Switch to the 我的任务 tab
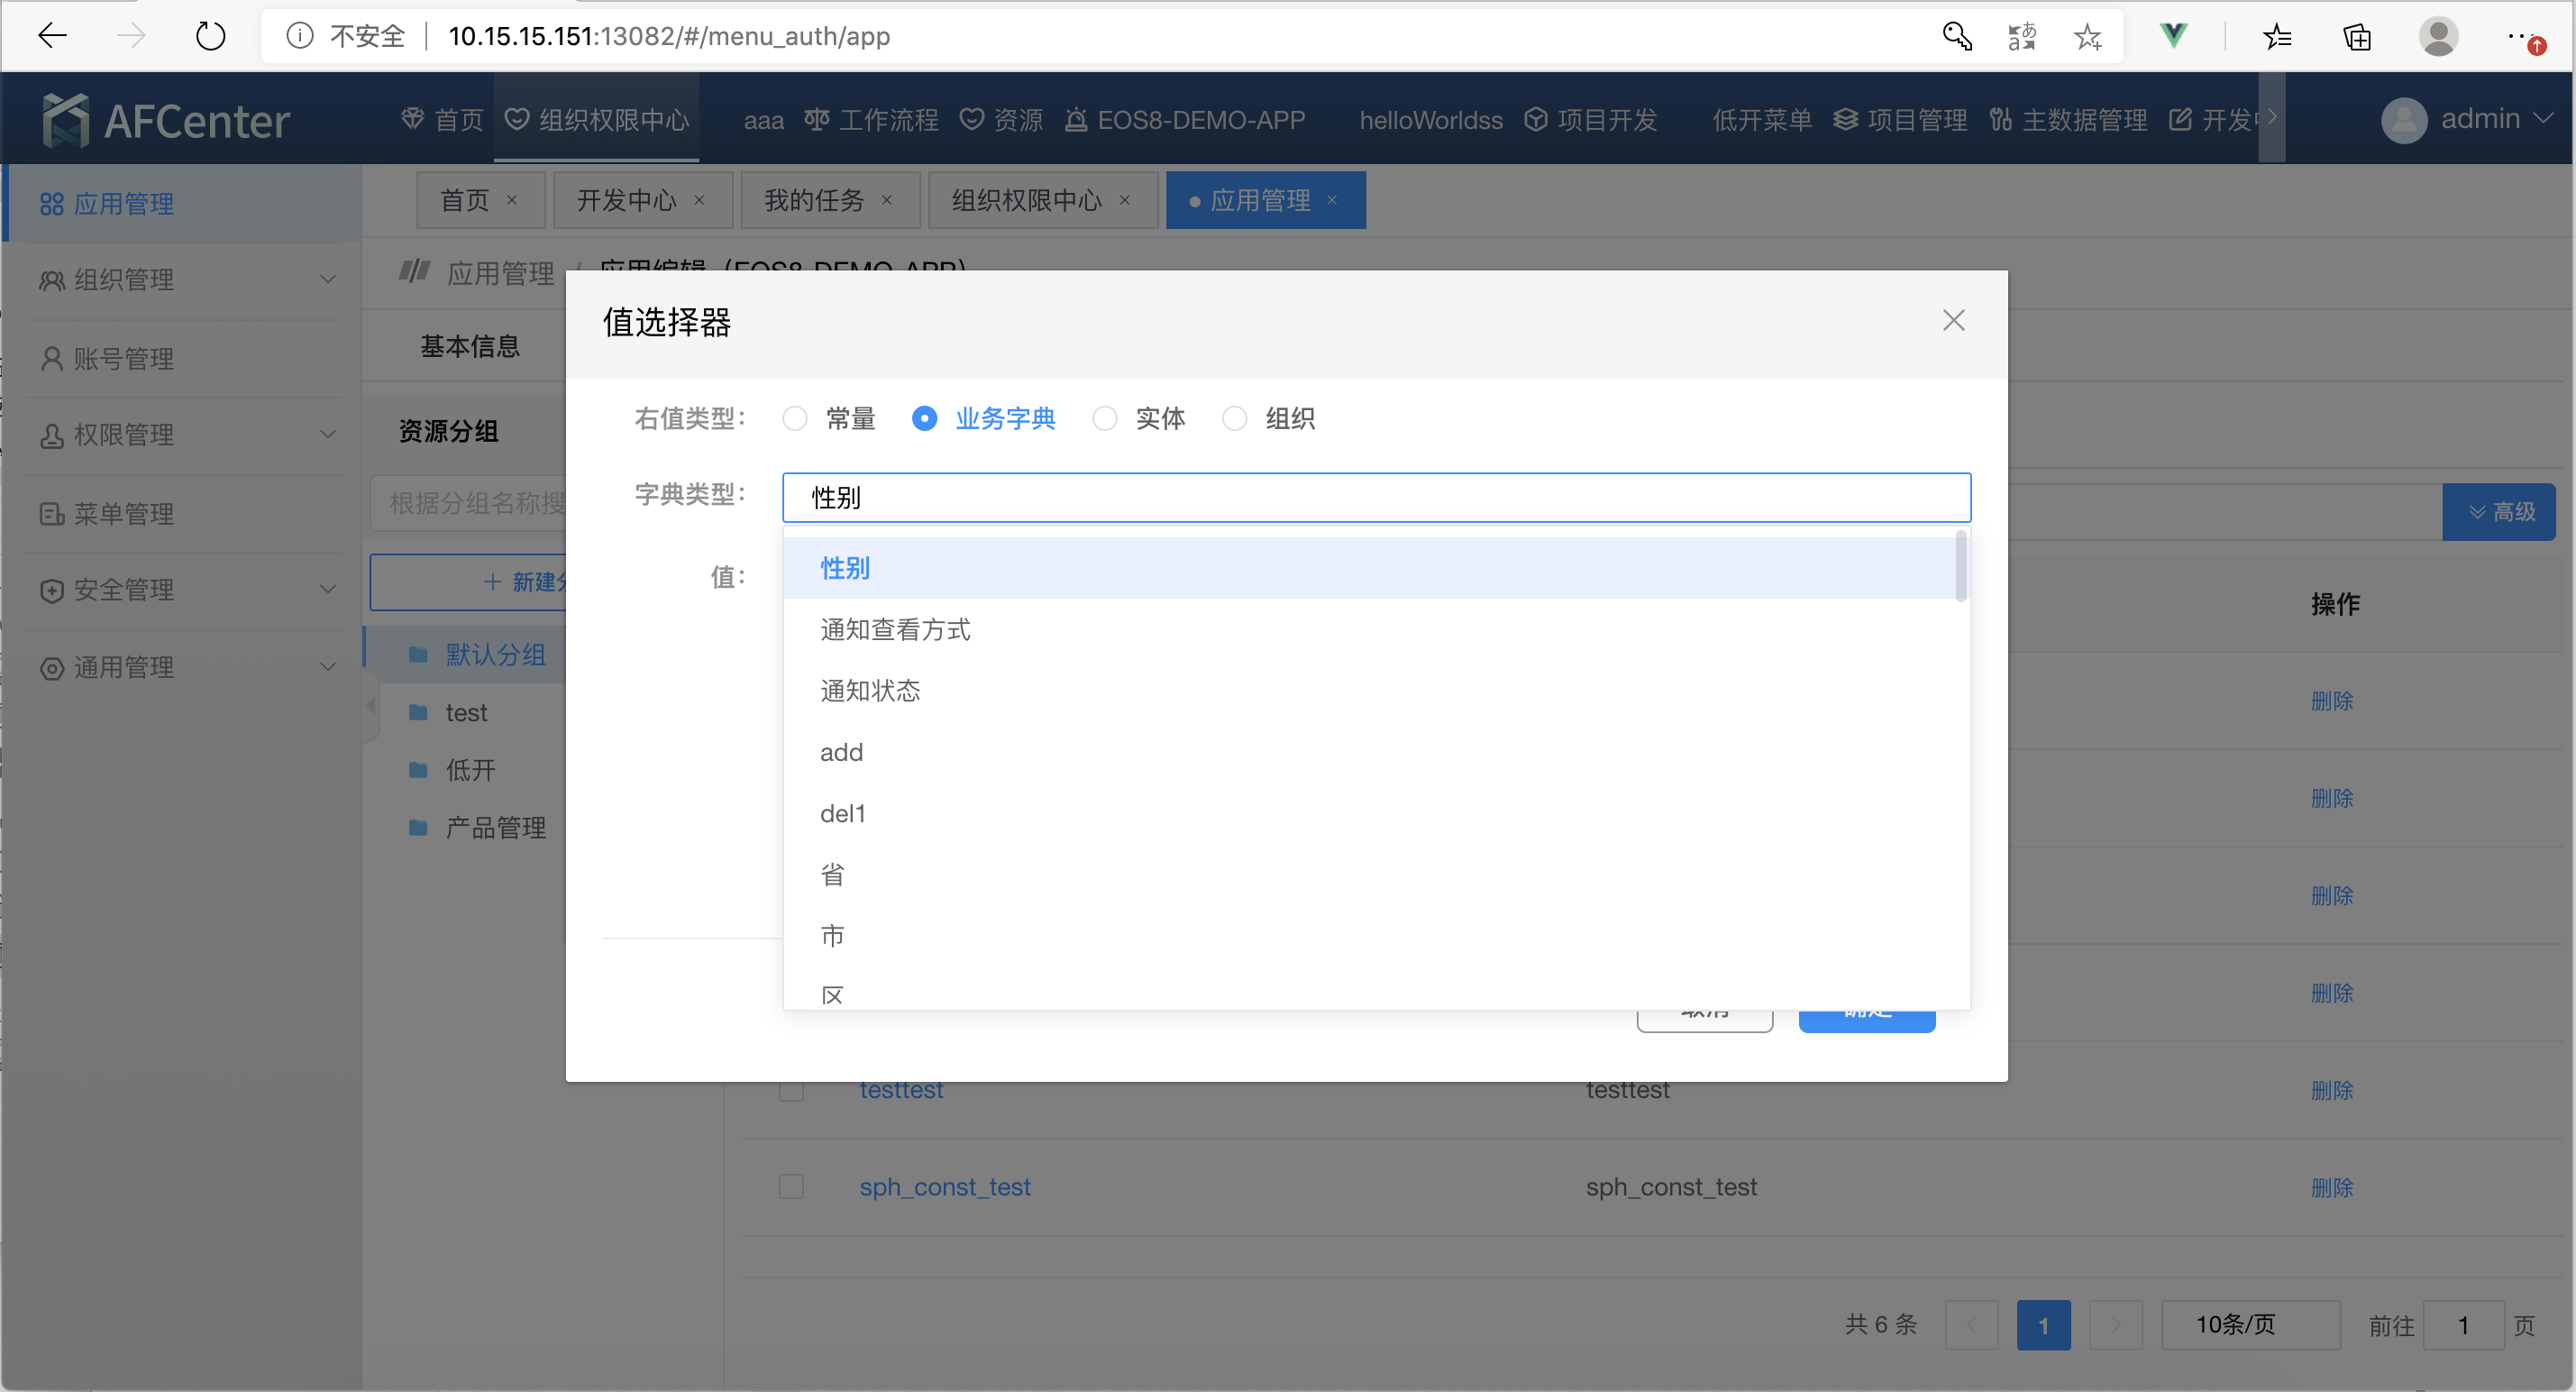 tap(816, 199)
